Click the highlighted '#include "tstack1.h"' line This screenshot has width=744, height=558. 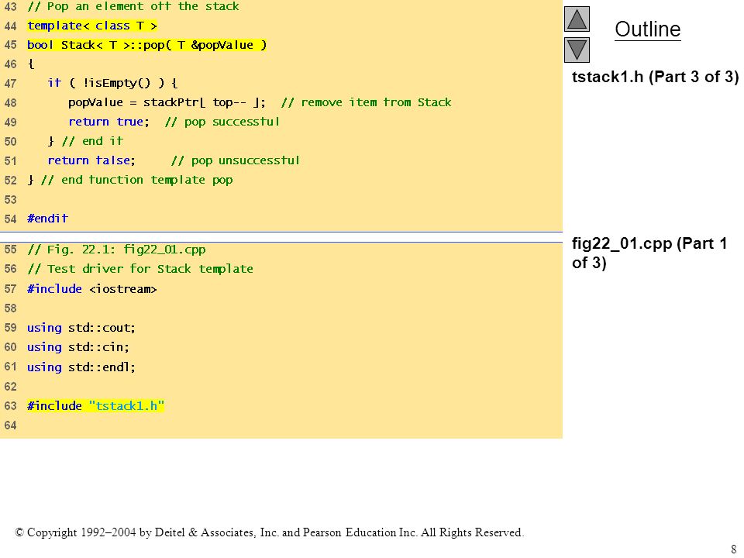click(x=95, y=406)
